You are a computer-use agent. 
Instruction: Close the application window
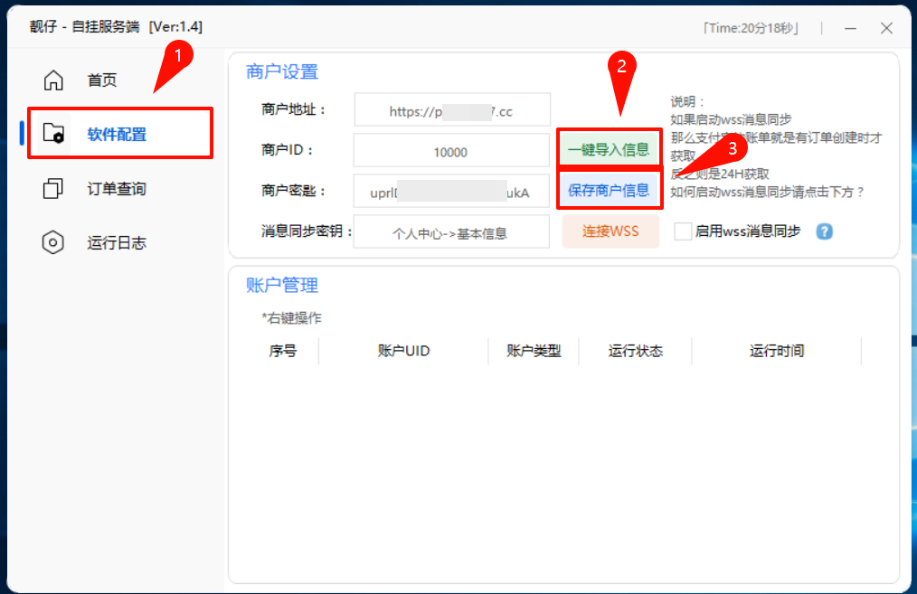point(886,28)
